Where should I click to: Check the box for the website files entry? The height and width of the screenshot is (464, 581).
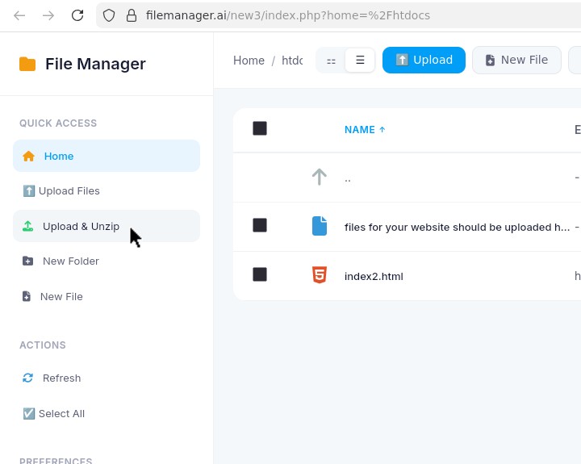(x=260, y=225)
